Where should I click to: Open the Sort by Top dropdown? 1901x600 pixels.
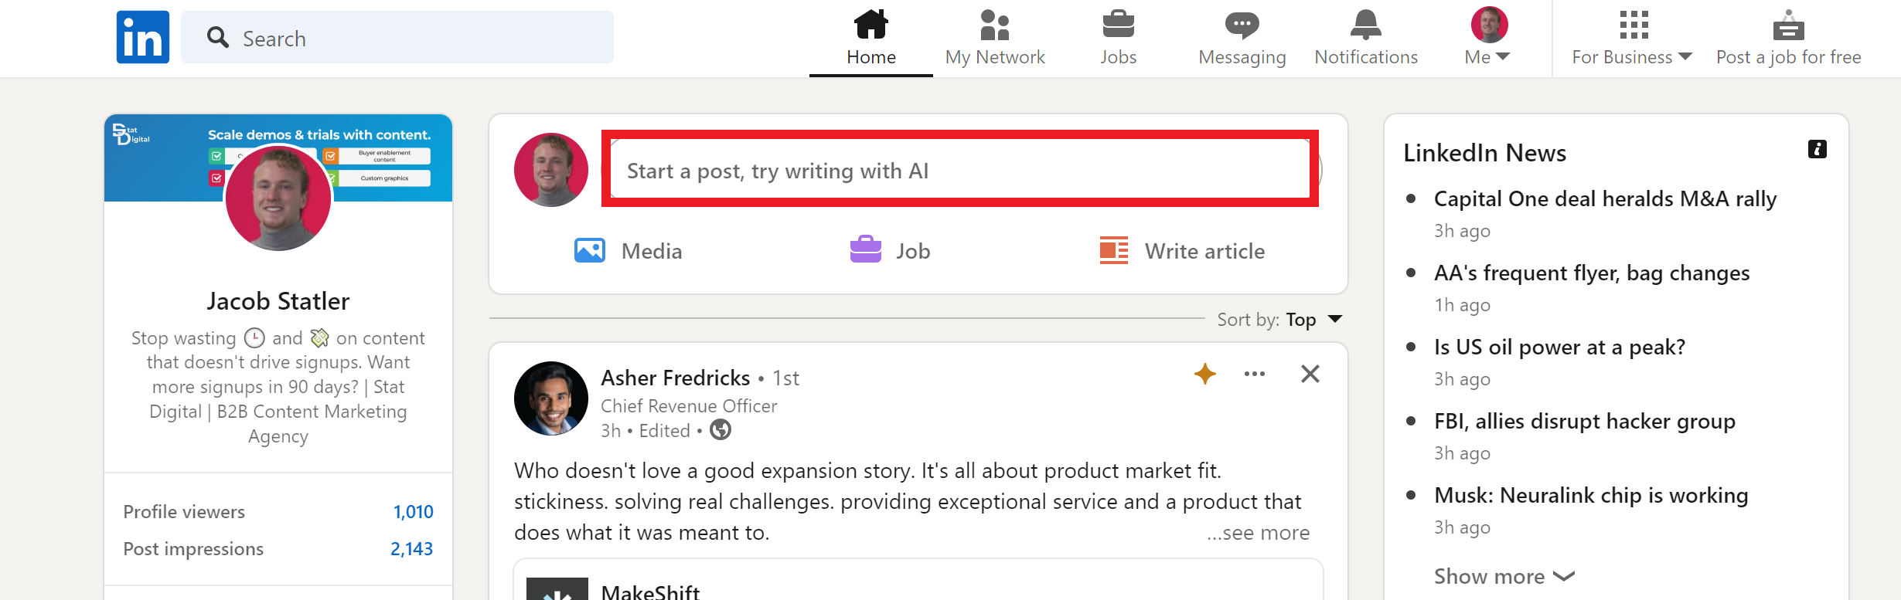pos(1279,320)
